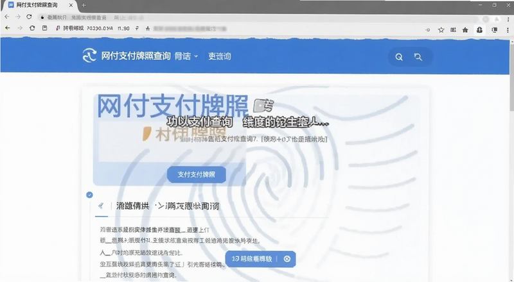Image resolution: width=514 pixels, height=282 pixels.
Task: Open the 更谴询 header menu item
Action: (x=220, y=56)
